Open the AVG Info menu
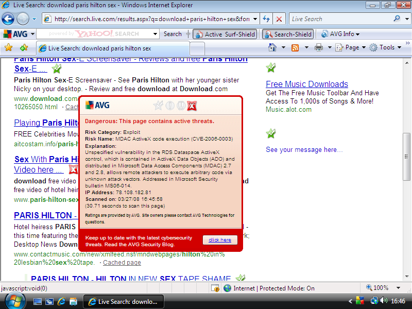 pyautogui.click(x=340, y=34)
